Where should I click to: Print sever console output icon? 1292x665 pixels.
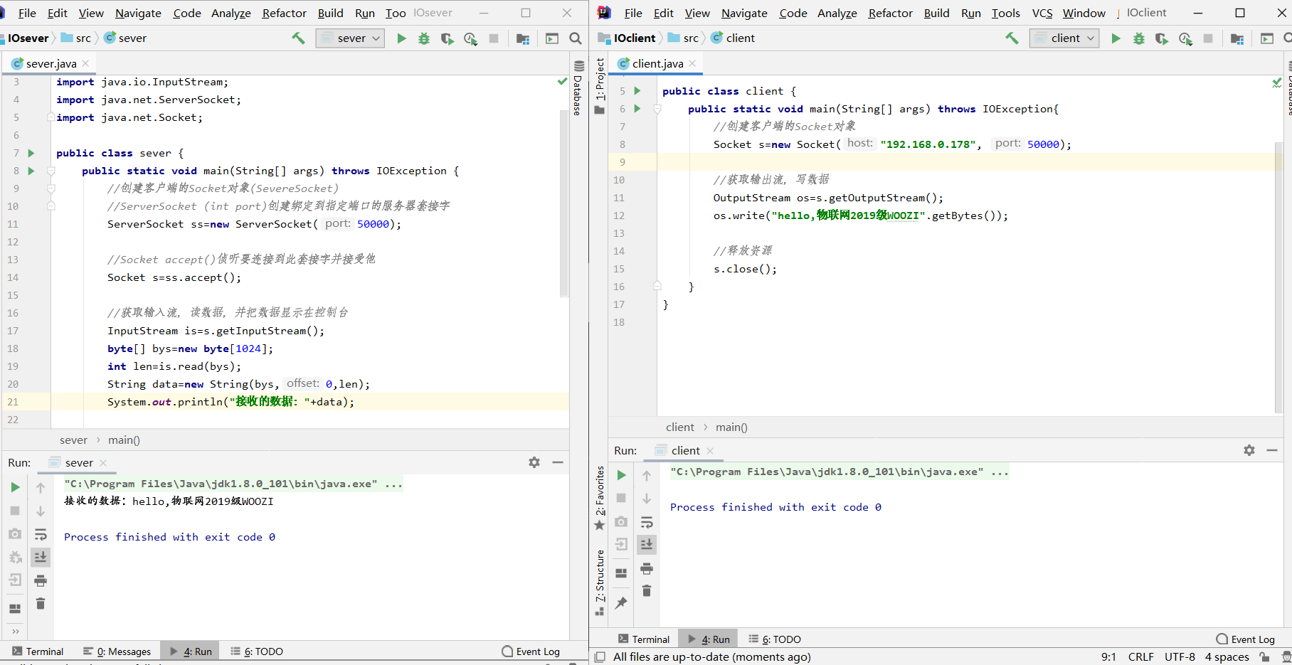click(x=41, y=580)
